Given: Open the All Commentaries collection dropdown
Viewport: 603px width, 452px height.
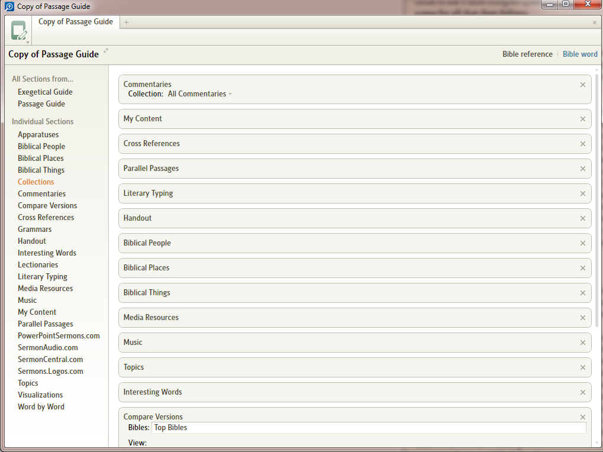Looking at the screenshot, I should (x=199, y=94).
